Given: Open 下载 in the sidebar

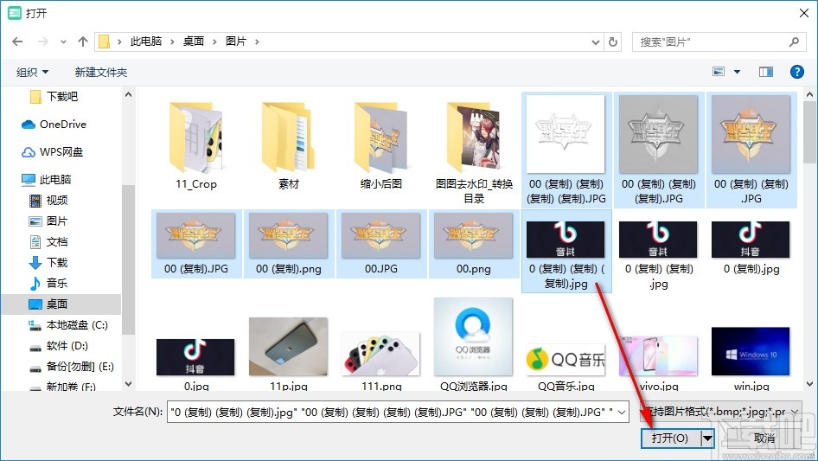Looking at the screenshot, I should click(48, 263).
